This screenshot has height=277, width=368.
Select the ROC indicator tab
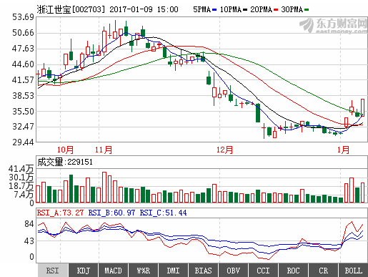[x=293, y=271]
